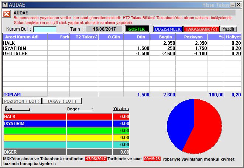Click the Maliyet column header

[x=233, y=37]
